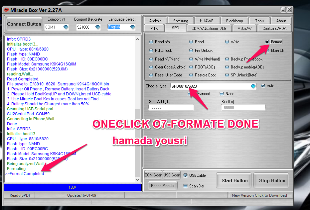Click the ">>Format Completed." log line
310x210 pixels.
coord(25,174)
